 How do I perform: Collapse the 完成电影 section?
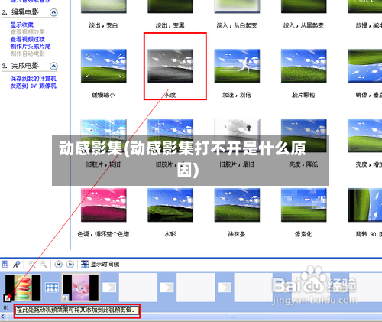click(x=53, y=66)
